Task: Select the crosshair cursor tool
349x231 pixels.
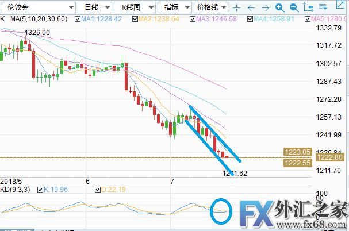Action: 236,8
